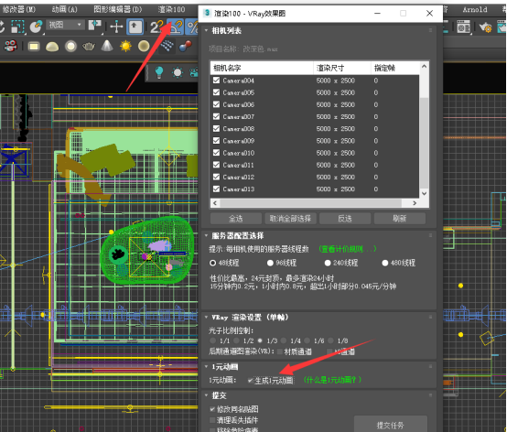Open the 渲染100 menu

(171, 9)
